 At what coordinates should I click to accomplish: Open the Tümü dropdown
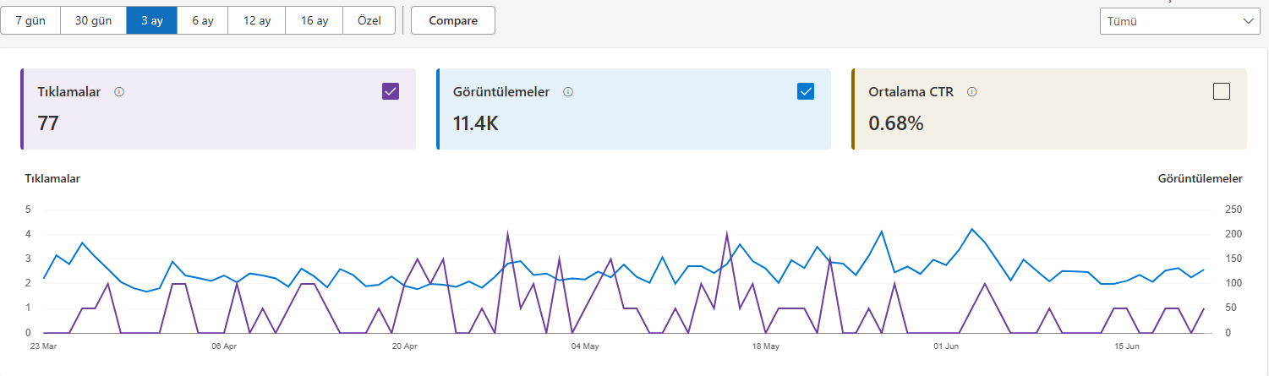1179,21
